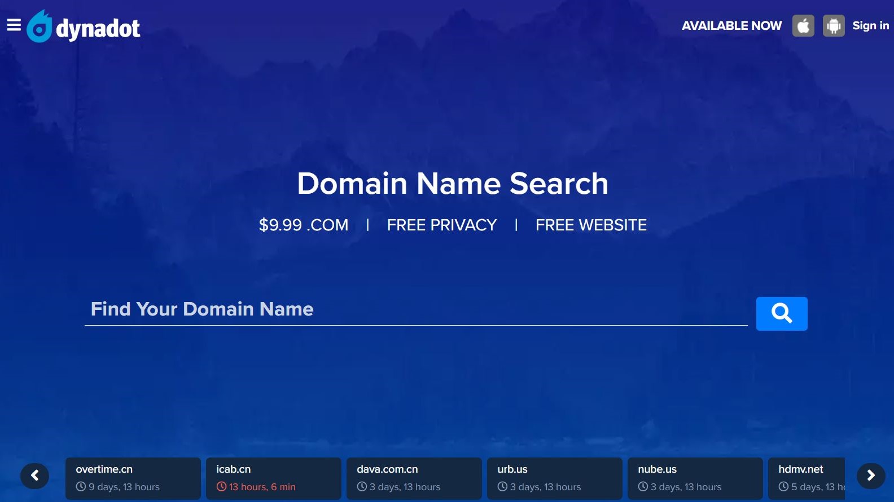The width and height of the screenshot is (894, 502).
Task: Open the hdmv.net auction card
Action: click(x=807, y=478)
